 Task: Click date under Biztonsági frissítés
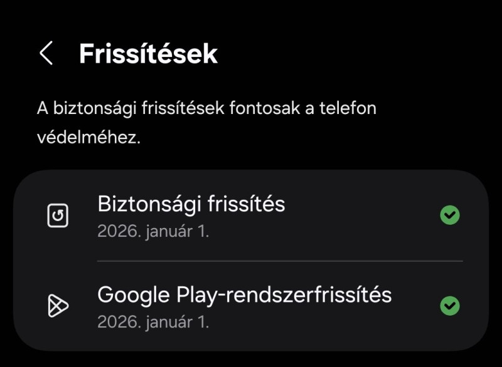(x=153, y=231)
